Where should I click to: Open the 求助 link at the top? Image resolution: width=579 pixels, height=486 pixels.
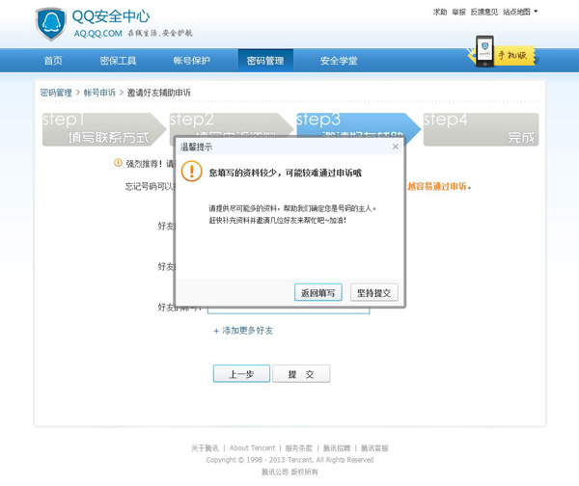(x=440, y=13)
